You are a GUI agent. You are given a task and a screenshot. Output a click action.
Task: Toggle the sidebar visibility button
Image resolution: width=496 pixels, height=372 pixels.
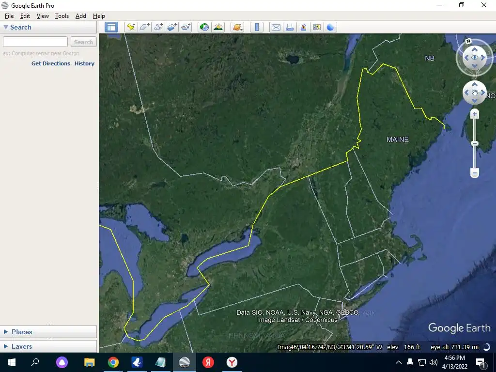point(111,27)
